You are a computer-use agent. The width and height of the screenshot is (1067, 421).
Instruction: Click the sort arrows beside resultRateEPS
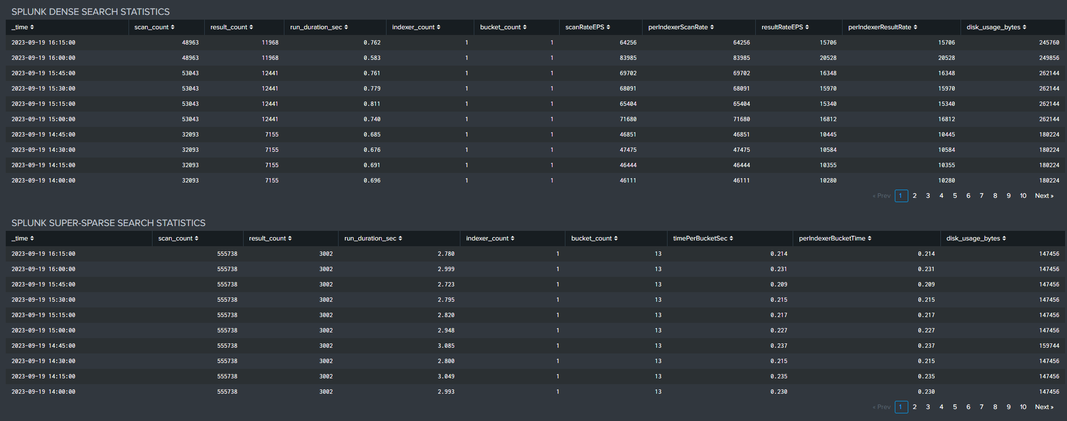807,27
